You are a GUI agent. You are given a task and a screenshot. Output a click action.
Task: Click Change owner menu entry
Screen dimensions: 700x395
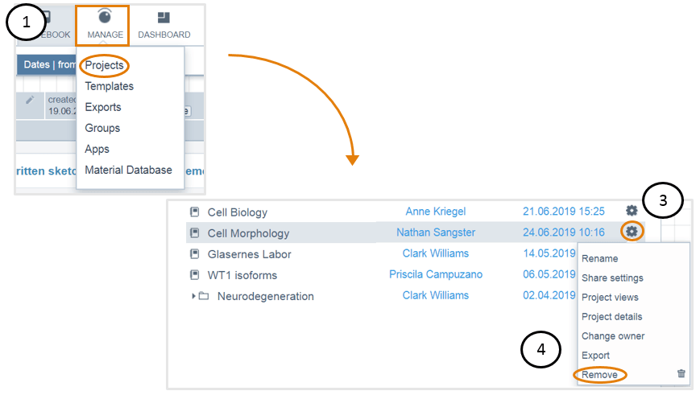point(612,335)
